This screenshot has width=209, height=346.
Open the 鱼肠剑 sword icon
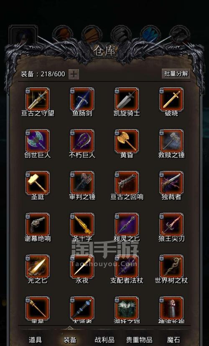(x=82, y=99)
